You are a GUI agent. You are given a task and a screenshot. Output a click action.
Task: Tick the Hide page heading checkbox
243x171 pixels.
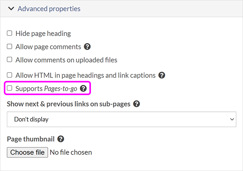click(10, 33)
